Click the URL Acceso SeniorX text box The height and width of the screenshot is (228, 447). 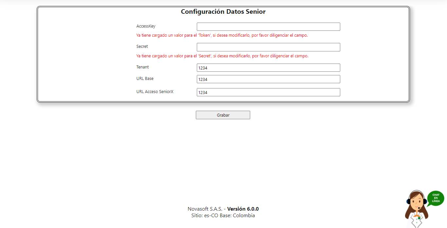[268, 92]
